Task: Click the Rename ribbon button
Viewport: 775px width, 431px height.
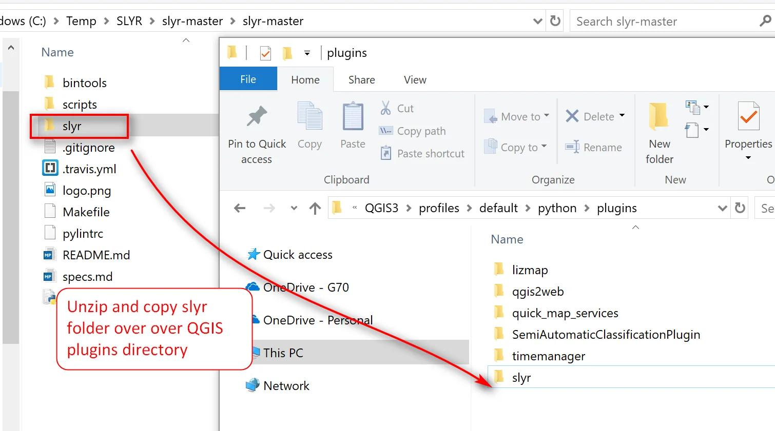Action: (x=593, y=148)
